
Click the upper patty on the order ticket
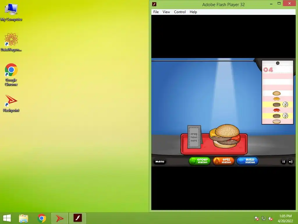pos(276,105)
